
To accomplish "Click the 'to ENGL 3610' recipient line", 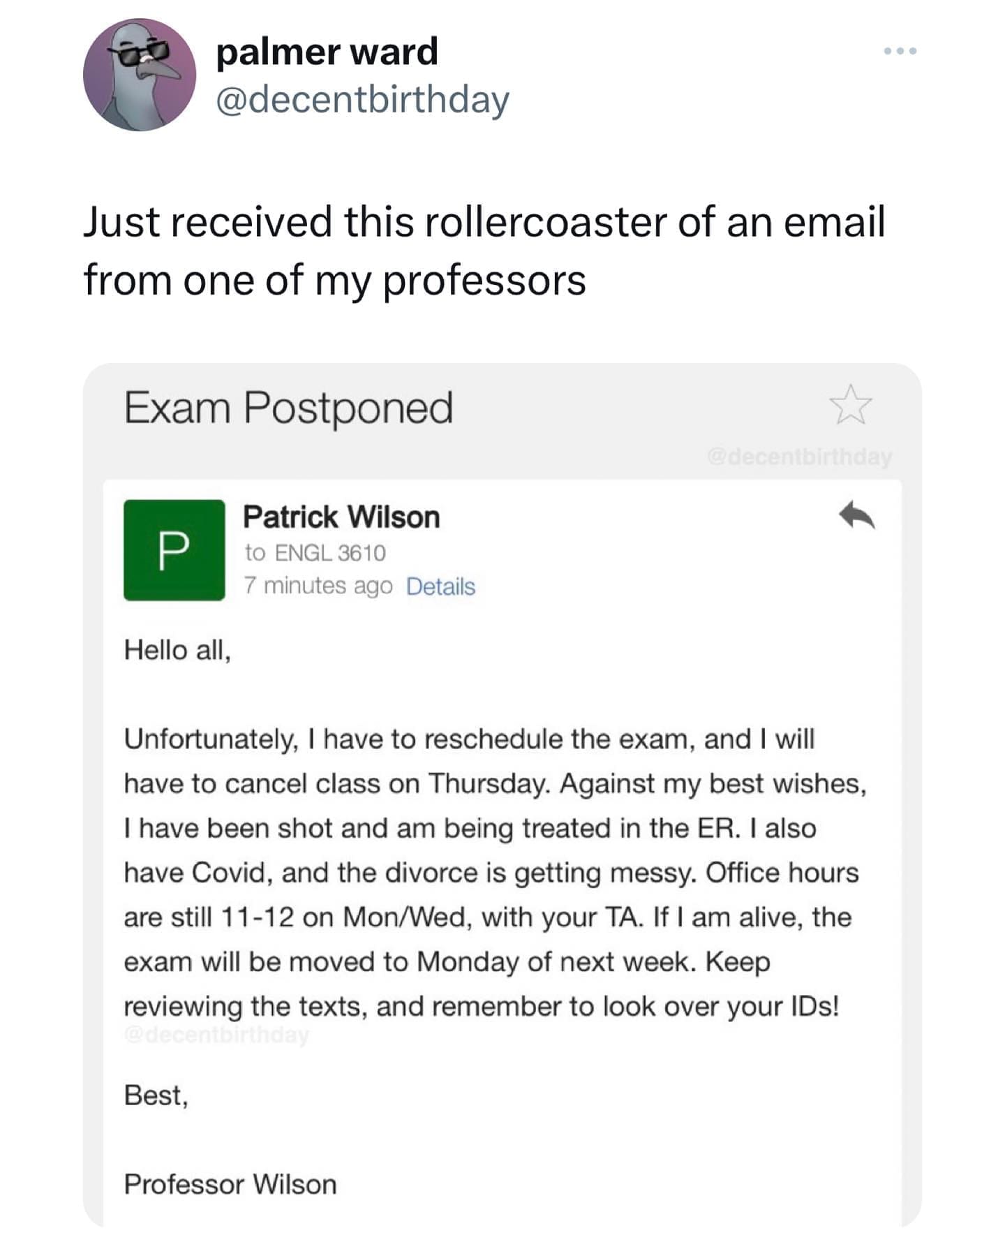I will click(x=315, y=553).
